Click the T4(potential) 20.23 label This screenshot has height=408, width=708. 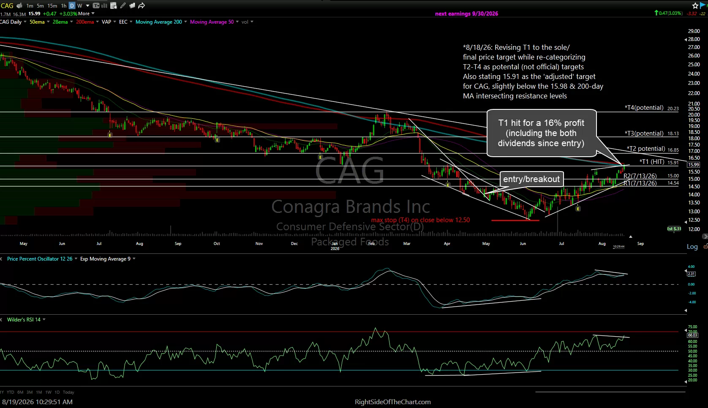(651, 108)
